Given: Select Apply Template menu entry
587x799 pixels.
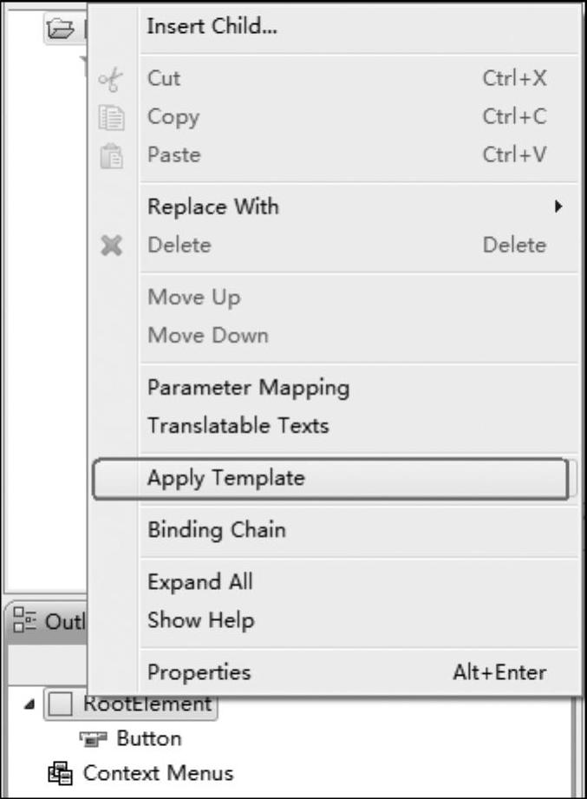Looking at the screenshot, I should point(331,479).
